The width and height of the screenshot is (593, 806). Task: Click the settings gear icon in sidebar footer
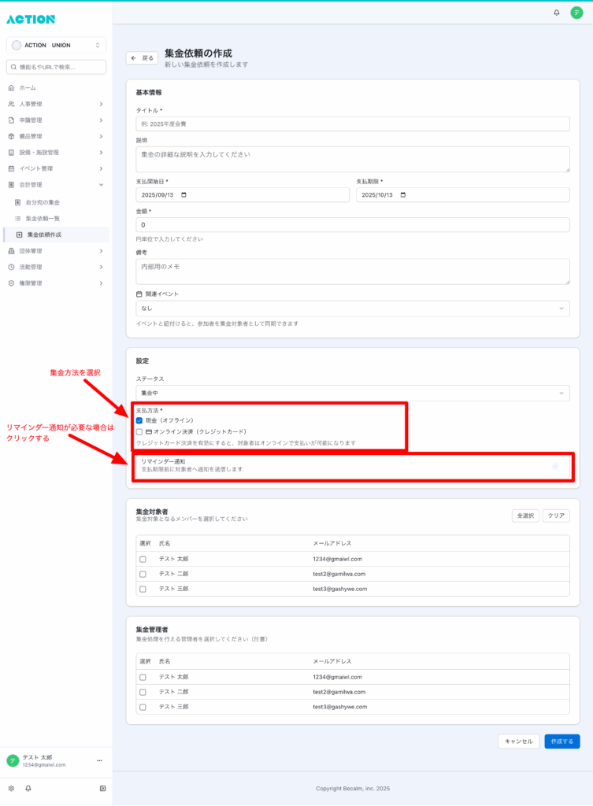(x=11, y=788)
